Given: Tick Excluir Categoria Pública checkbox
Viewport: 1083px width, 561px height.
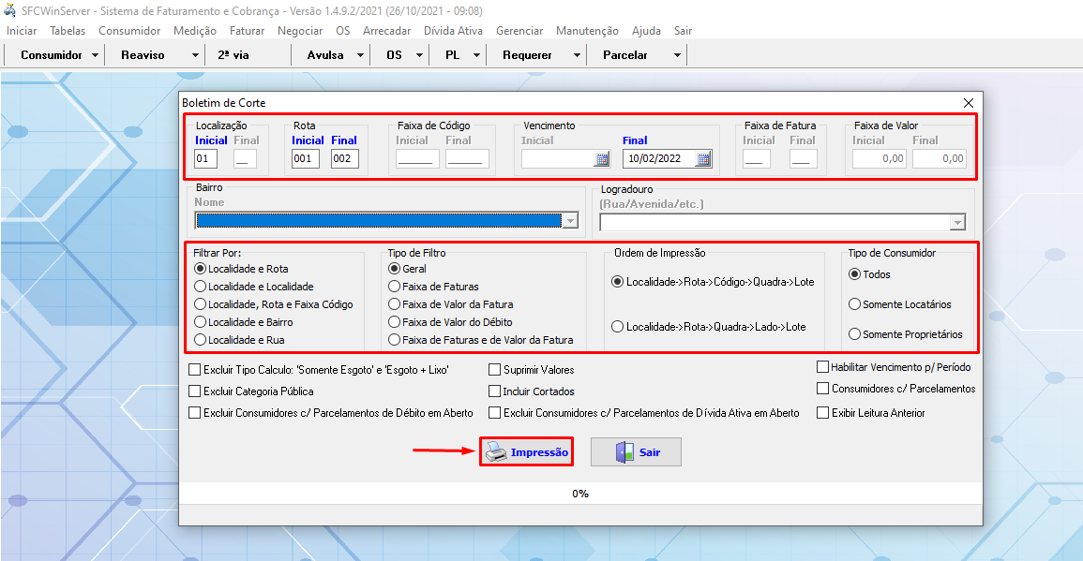Looking at the screenshot, I should [195, 391].
